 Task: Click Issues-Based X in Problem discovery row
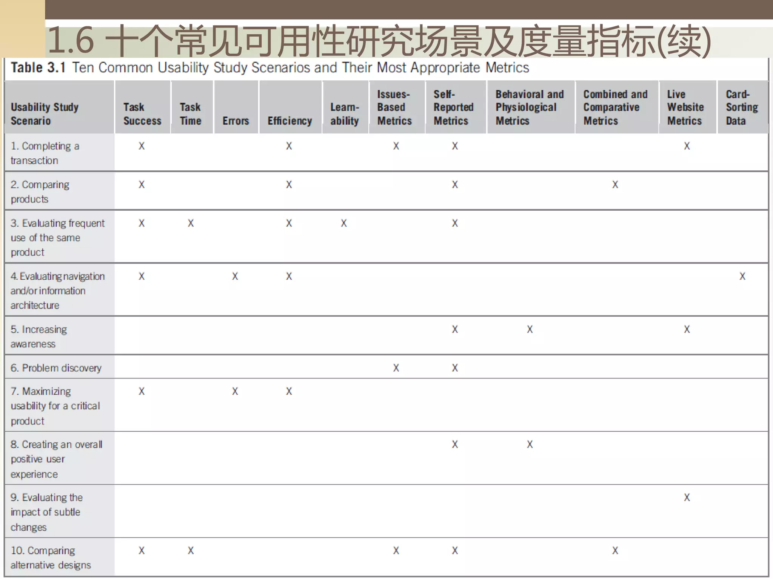[396, 368]
